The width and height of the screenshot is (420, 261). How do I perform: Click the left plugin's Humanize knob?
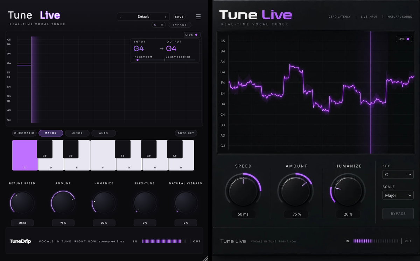[x=104, y=203]
